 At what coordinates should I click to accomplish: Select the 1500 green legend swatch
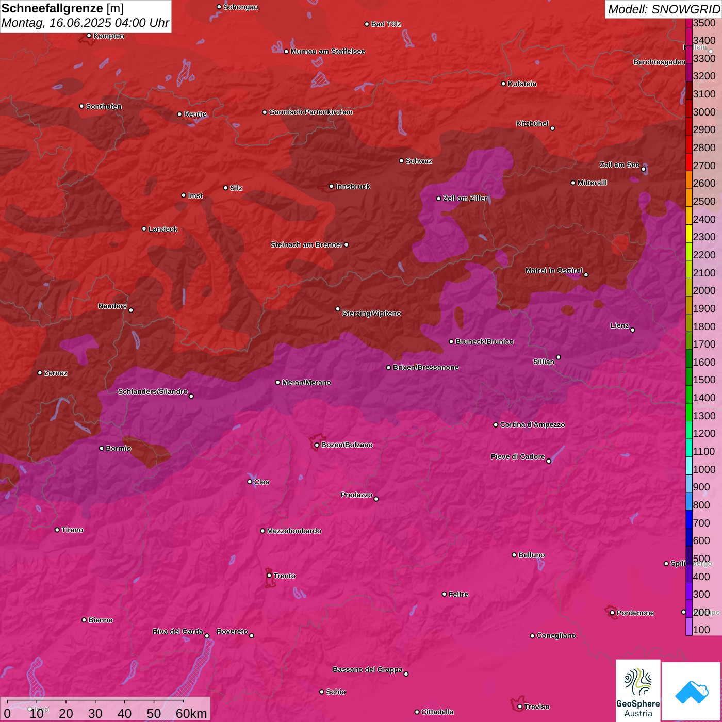[689, 376]
